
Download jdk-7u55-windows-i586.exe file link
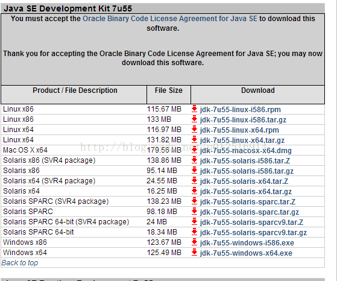[x=247, y=243]
